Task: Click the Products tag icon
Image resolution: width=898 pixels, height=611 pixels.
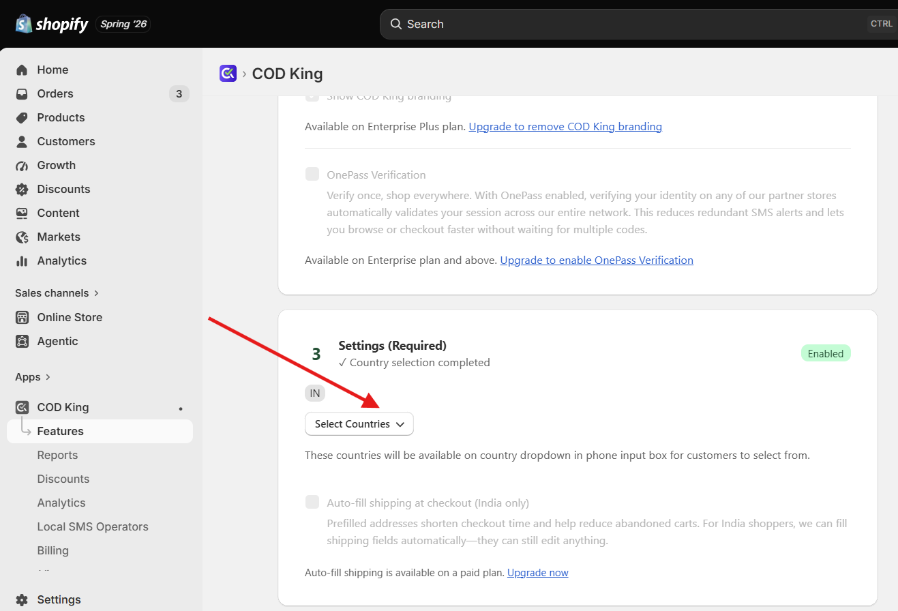Action: tap(22, 117)
